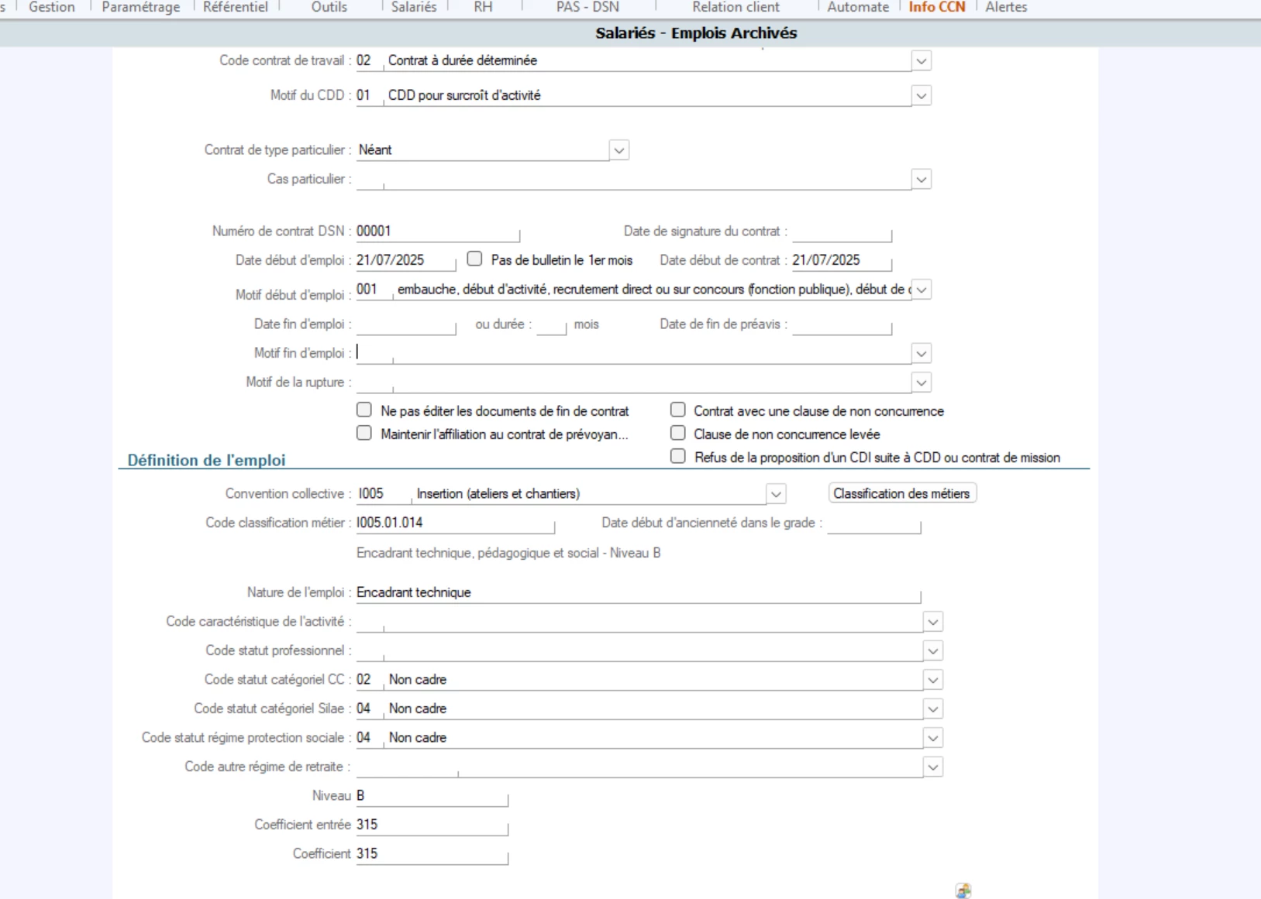
Task: Open the Relation client menu
Action: tap(736, 7)
